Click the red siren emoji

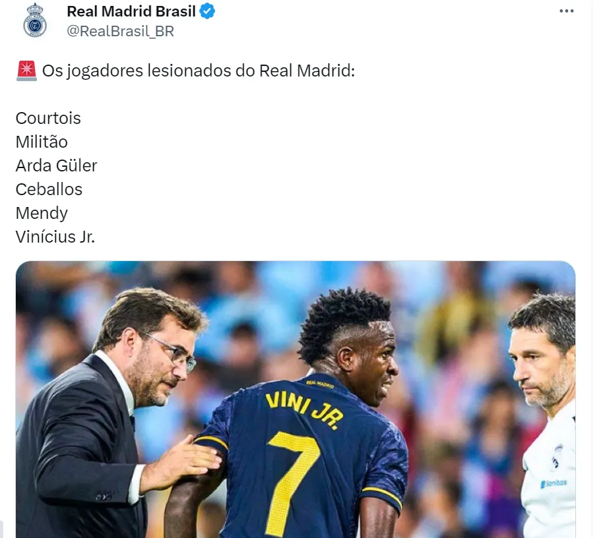coord(26,71)
